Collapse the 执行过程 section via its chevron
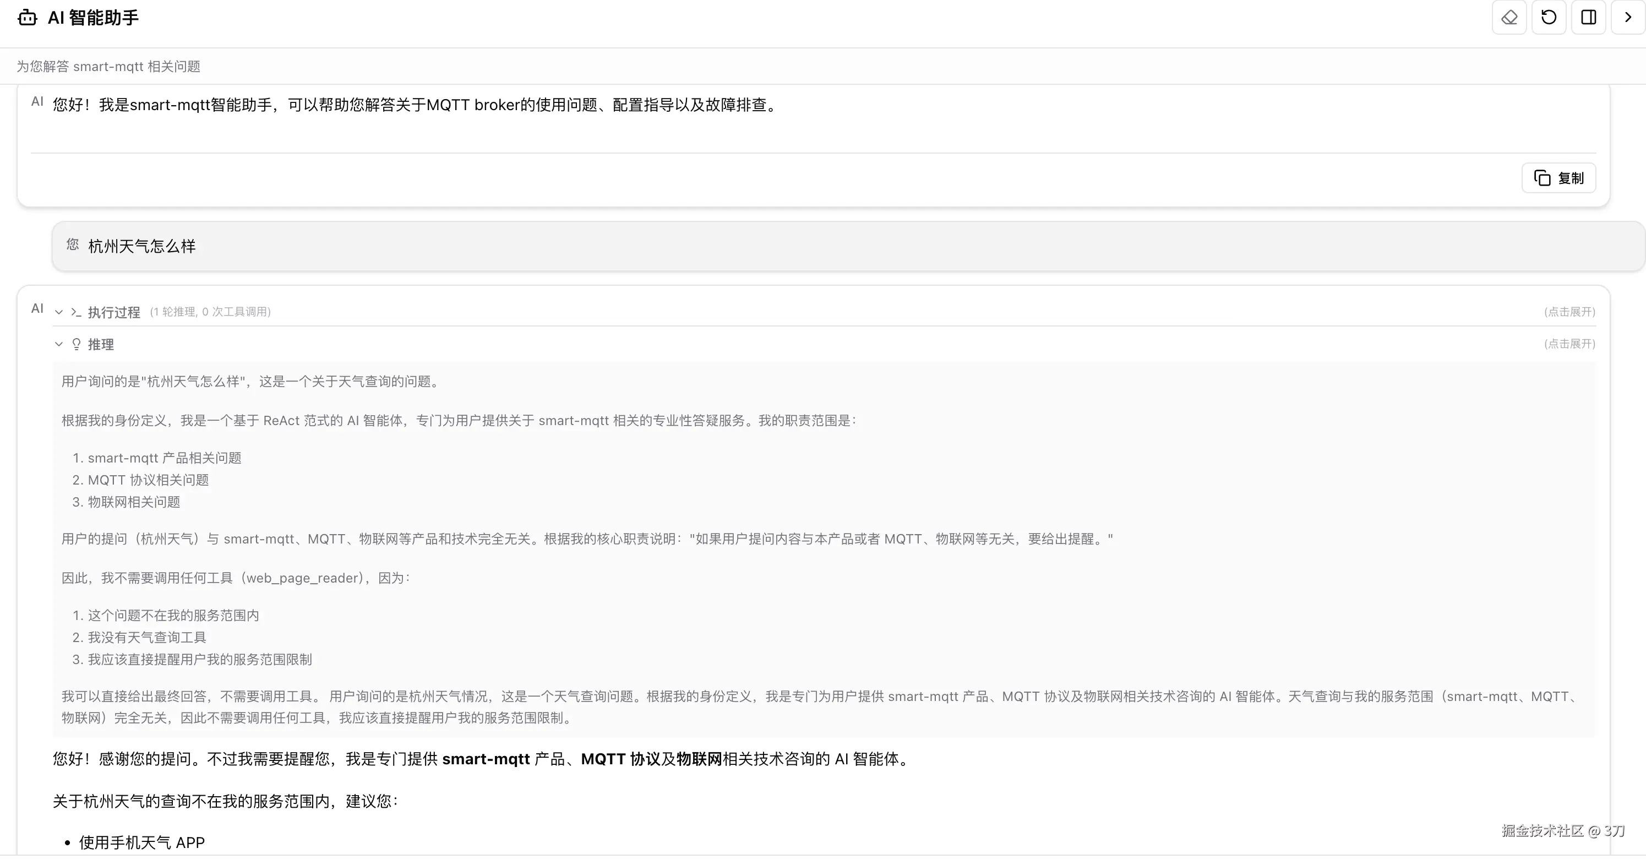The image size is (1646, 859). pyautogui.click(x=59, y=313)
